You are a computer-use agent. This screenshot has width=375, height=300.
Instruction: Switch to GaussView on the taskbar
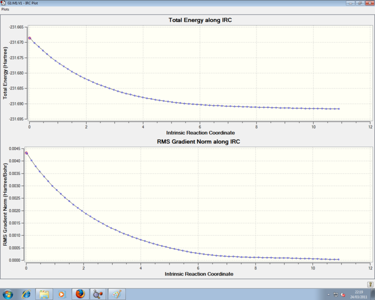(98, 294)
